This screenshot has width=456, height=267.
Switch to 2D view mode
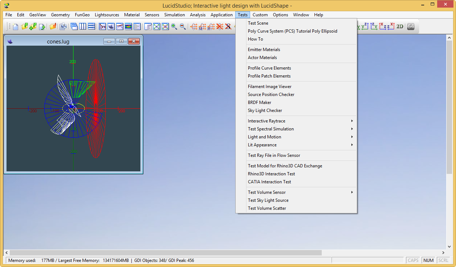pyautogui.click(x=400, y=26)
